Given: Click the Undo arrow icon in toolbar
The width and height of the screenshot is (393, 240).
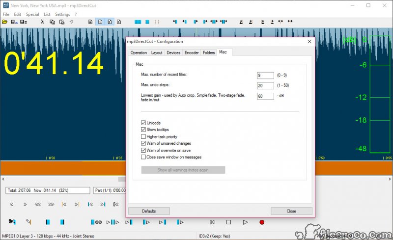Looking at the screenshot, I should [71, 22].
